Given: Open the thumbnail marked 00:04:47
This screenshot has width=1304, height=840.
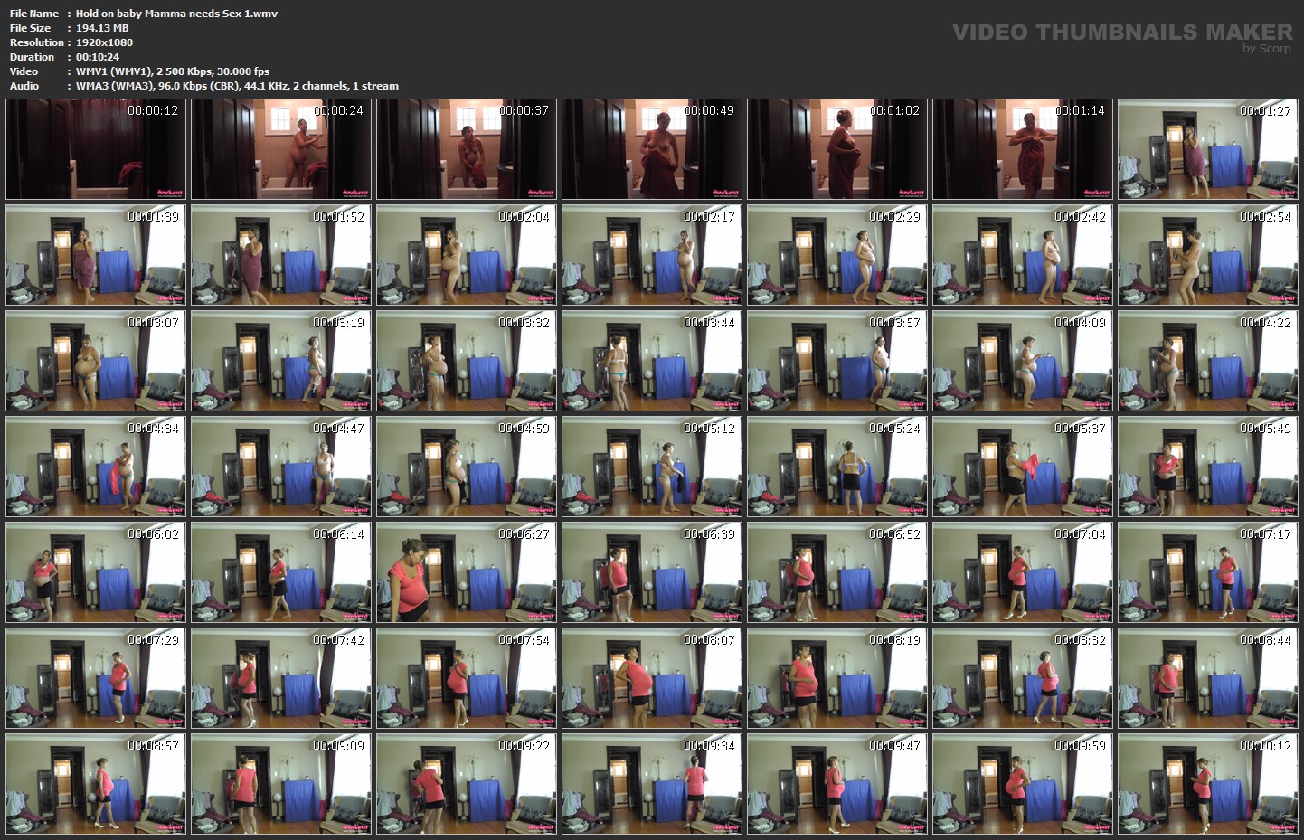Looking at the screenshot, I should 281,467.
